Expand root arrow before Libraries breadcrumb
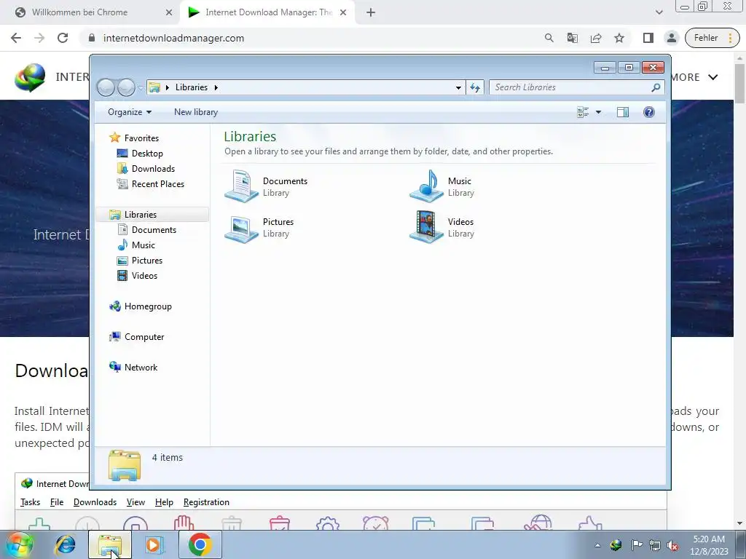746x559 pixels. pyautogui.click(x=168, y=87)
